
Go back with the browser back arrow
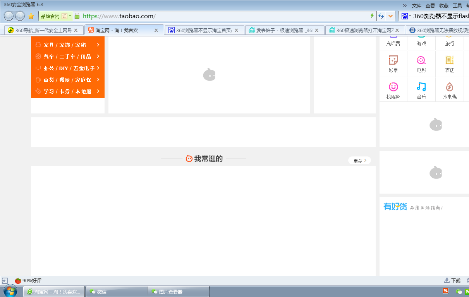click(9, 16)
